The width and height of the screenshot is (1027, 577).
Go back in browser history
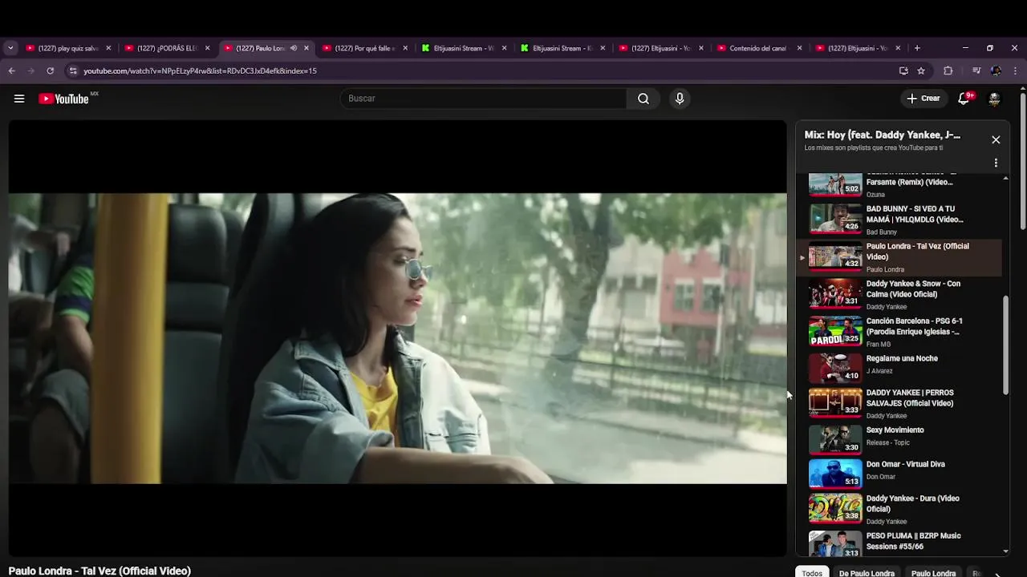(11, 71)
